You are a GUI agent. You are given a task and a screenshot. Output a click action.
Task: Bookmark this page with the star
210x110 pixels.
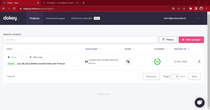(184, 8)
